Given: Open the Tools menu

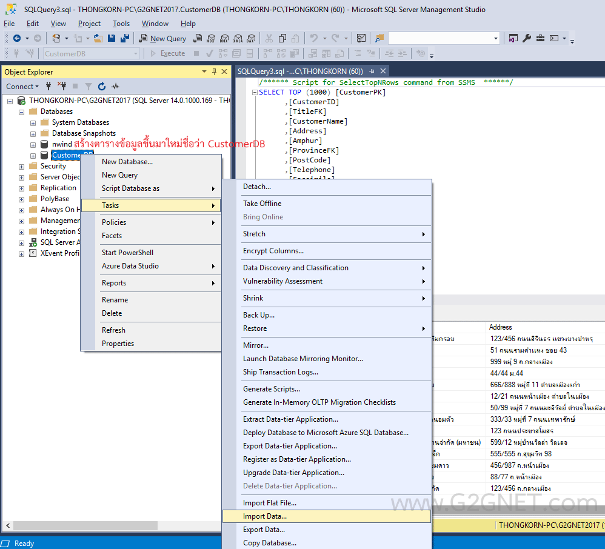Looking at the screenshot, I should pyautogui.click(x=121, y=24).
